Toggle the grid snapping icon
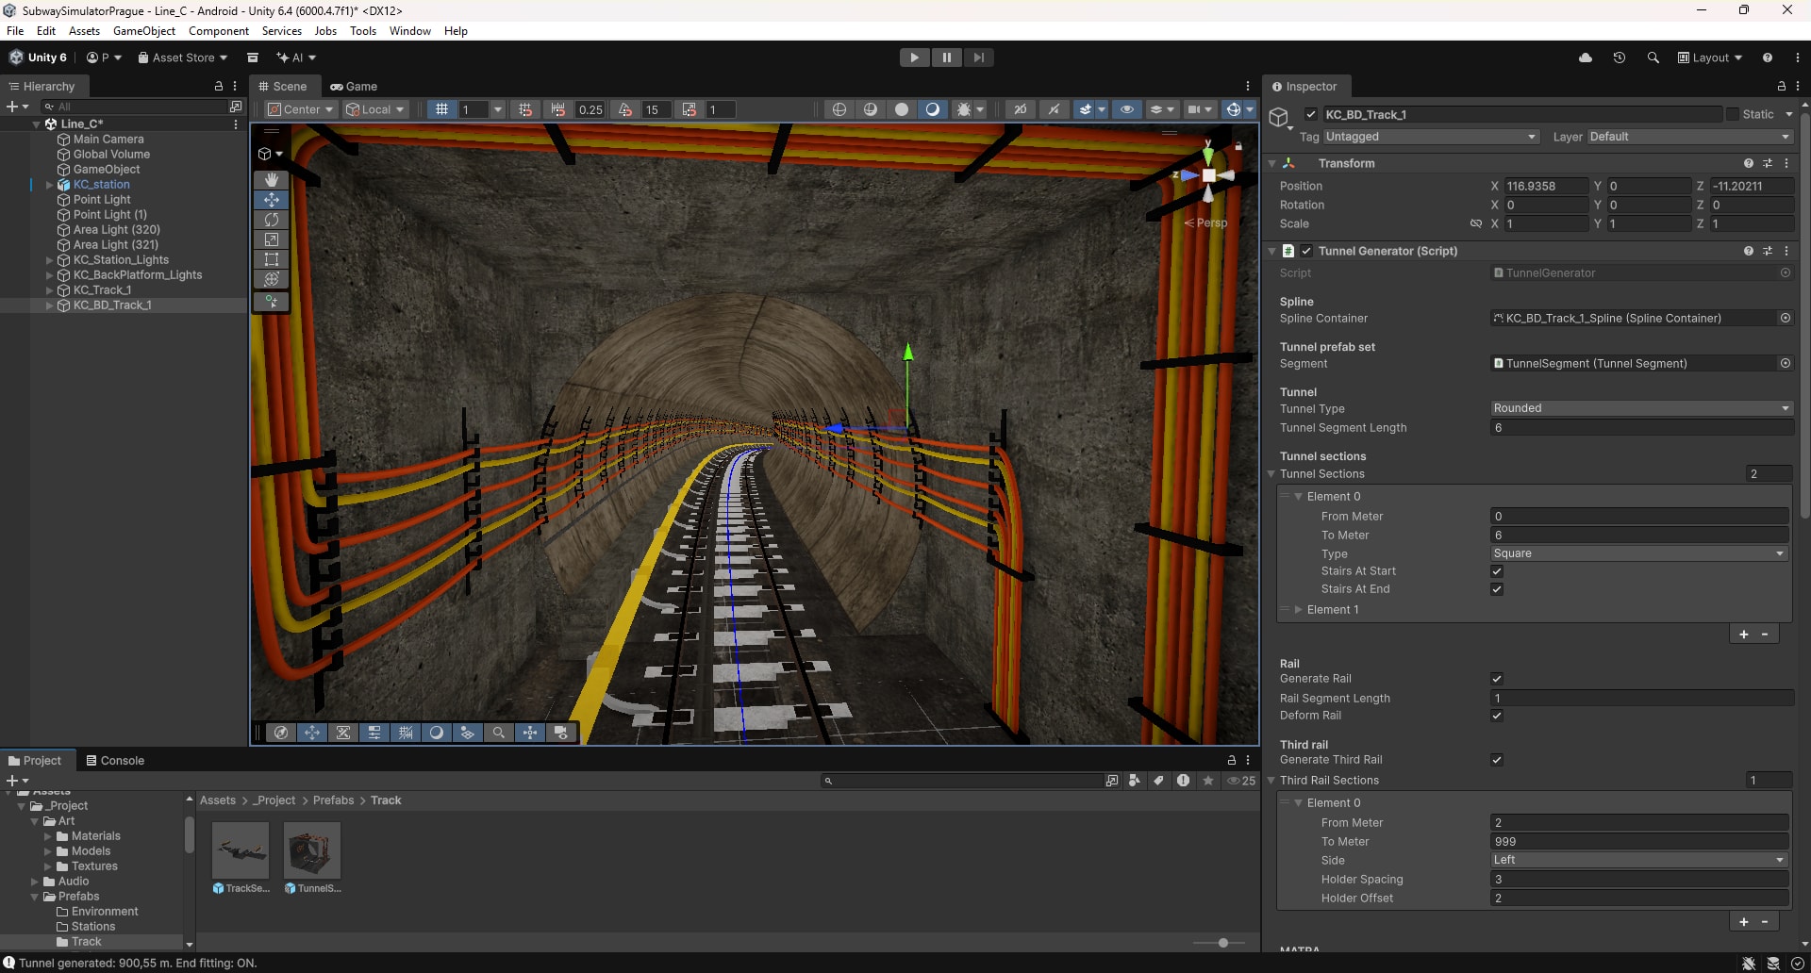Screen dimensions: 1811x973 tap(525, 109)
